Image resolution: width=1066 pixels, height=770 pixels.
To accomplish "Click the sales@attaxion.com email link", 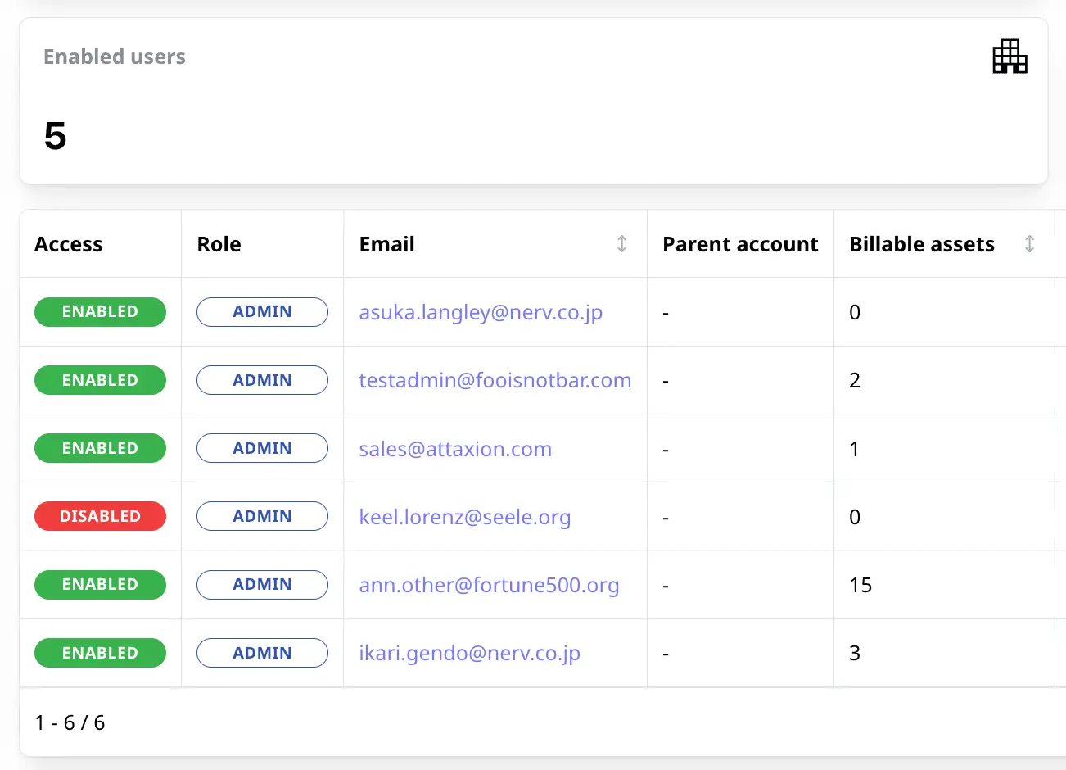I will click(455, 449).
